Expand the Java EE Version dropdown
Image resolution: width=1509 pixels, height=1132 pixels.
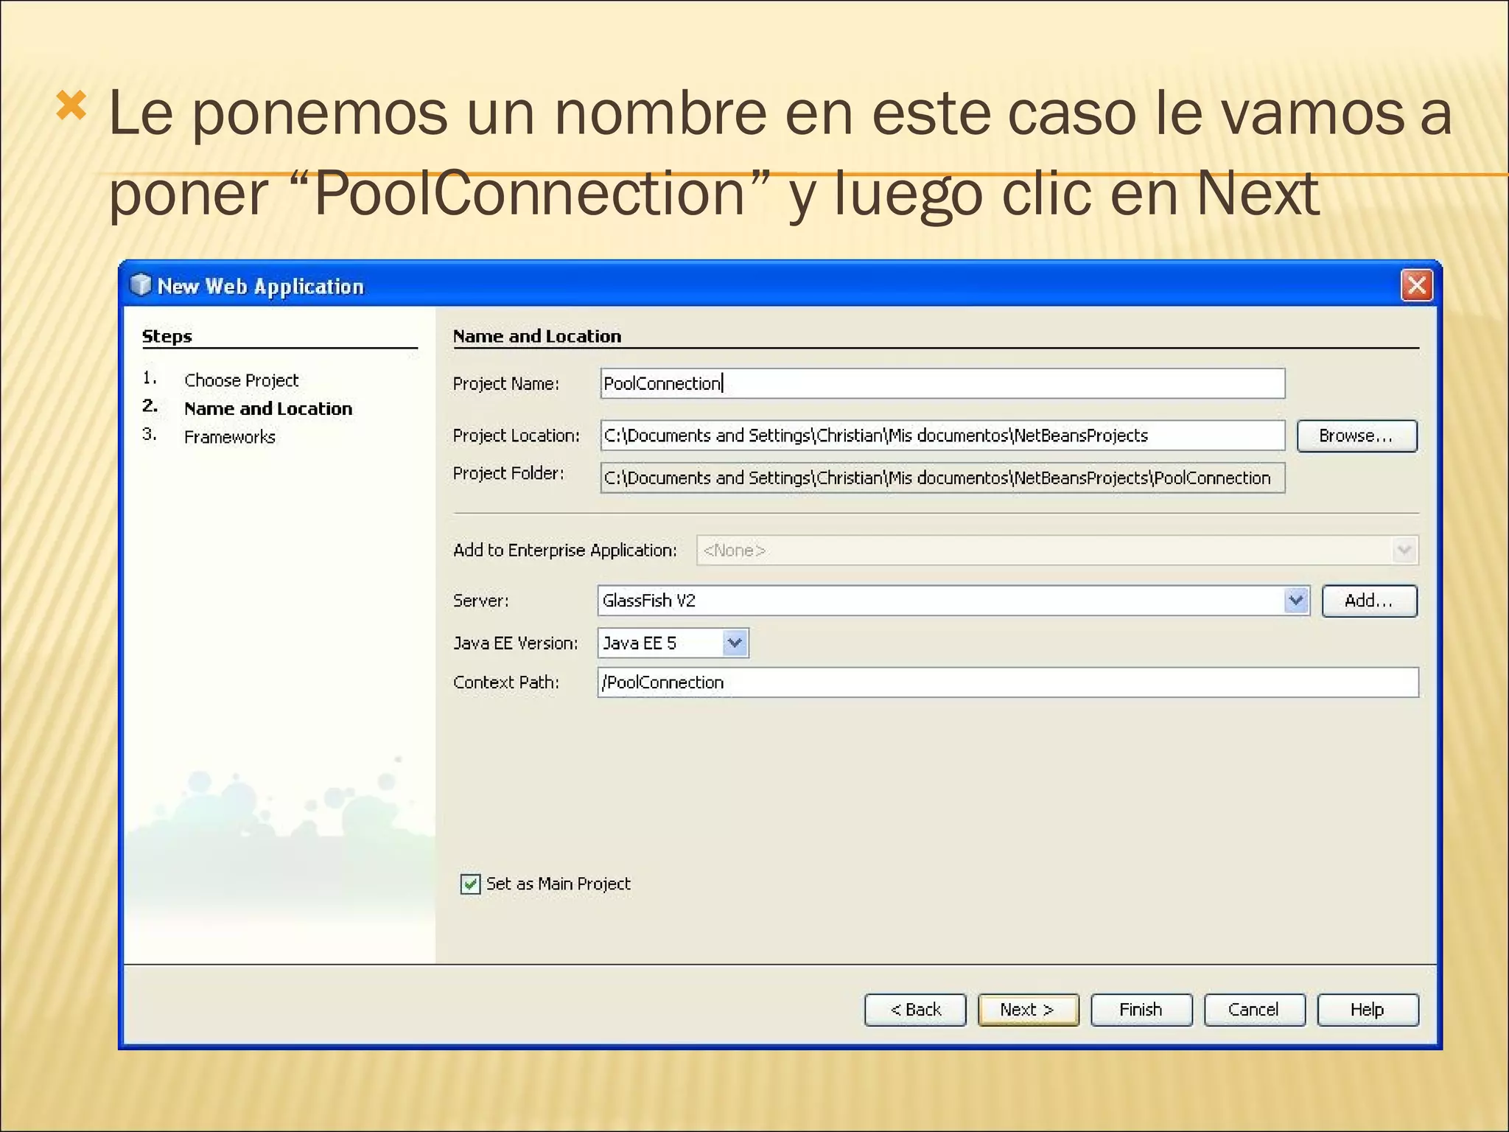[735, 643]
